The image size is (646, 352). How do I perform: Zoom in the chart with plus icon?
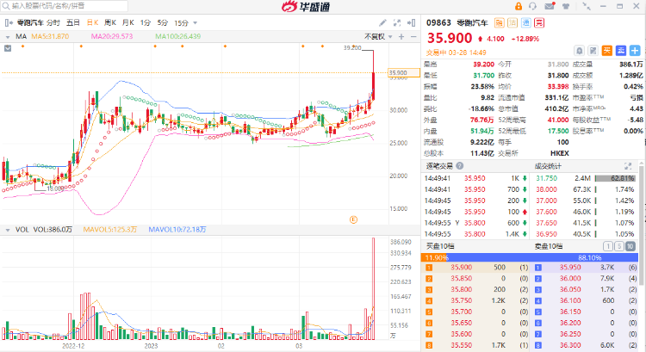pyautogui.click(x=401, y=37)
